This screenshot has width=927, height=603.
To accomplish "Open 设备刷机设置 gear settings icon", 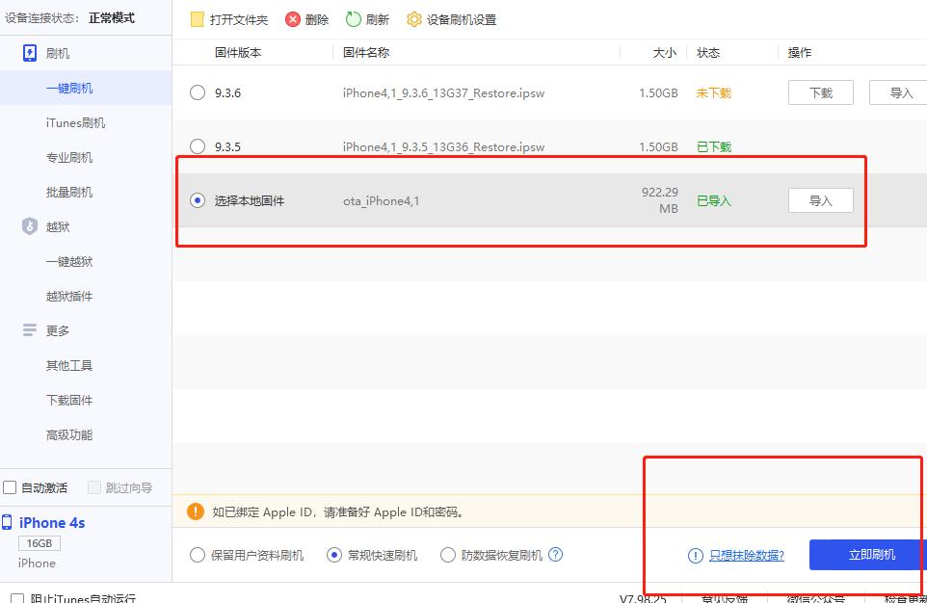I will 413,18.
